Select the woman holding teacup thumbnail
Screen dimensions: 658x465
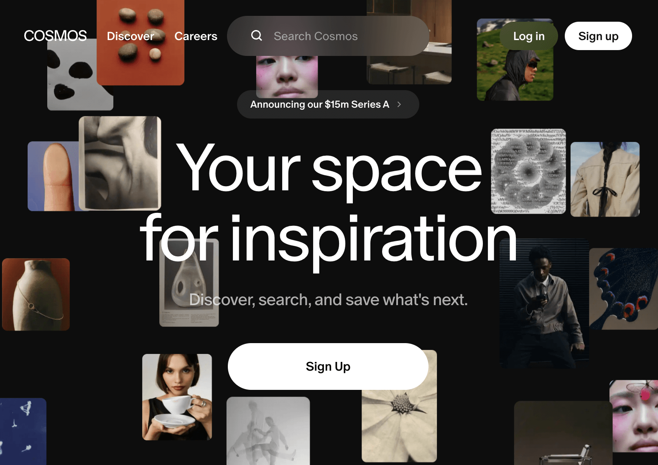pos(177,397)
